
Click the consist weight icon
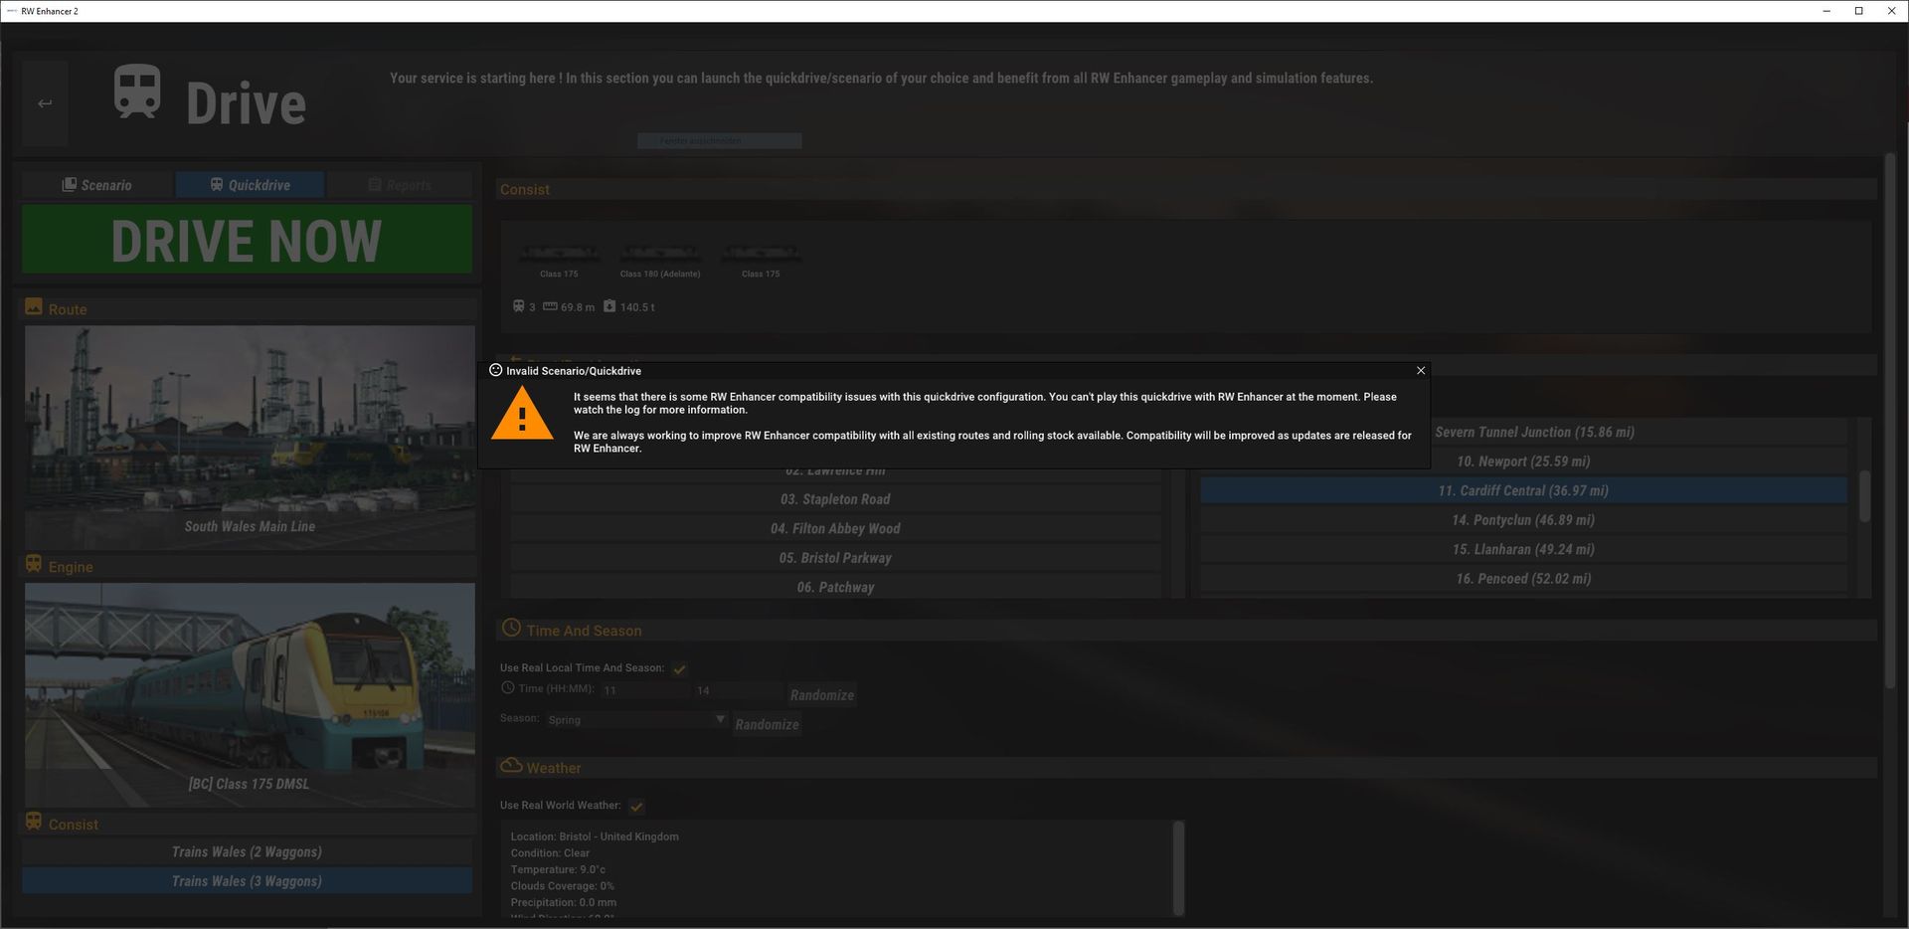click(x=609, y=306)
